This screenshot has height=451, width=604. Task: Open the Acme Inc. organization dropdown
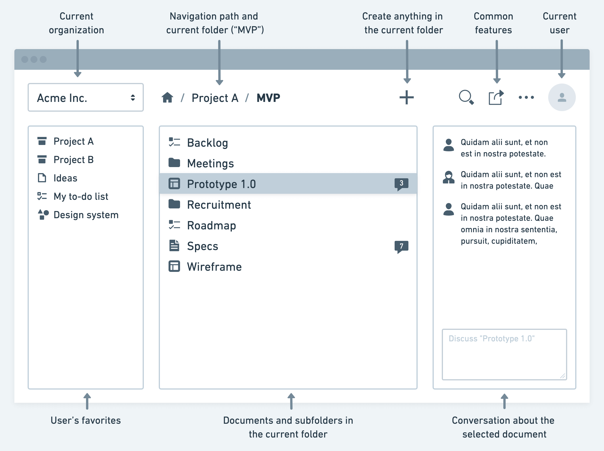pos(86,98)
